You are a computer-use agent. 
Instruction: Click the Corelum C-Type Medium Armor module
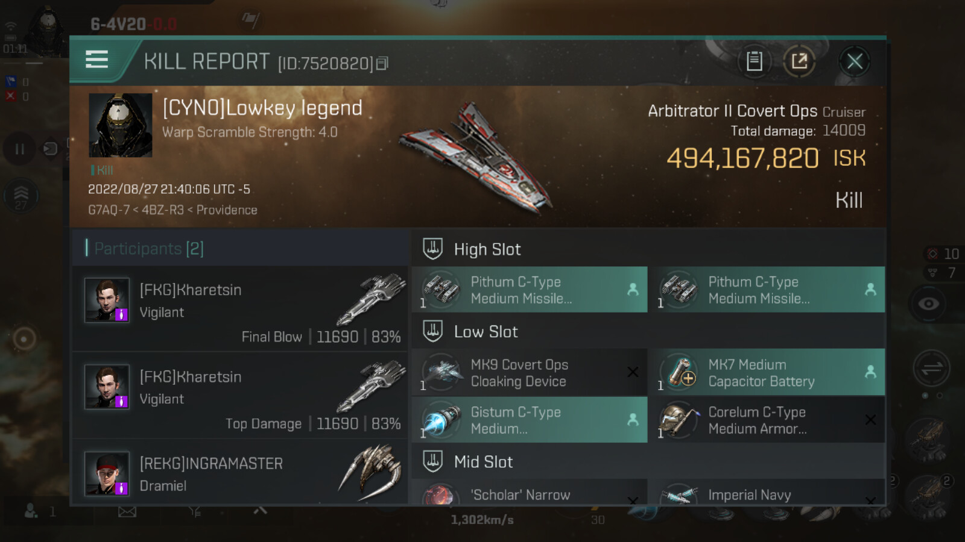(770, 420)
